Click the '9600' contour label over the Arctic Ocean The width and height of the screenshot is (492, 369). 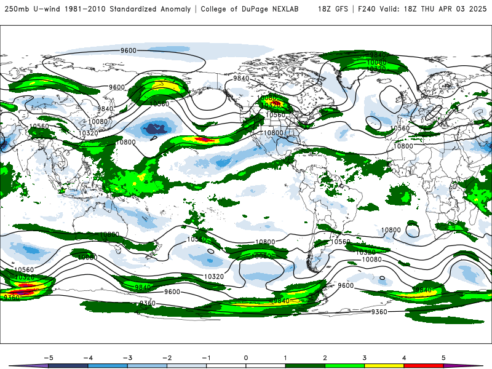click(129, 50)
